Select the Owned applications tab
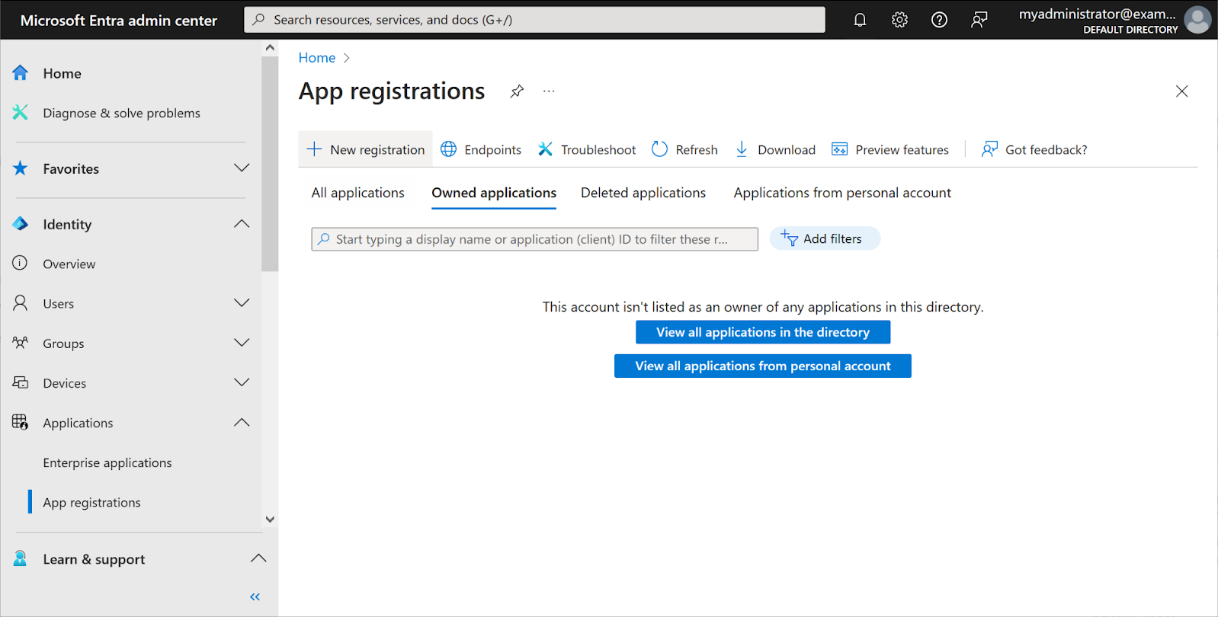 pos(494,193)
